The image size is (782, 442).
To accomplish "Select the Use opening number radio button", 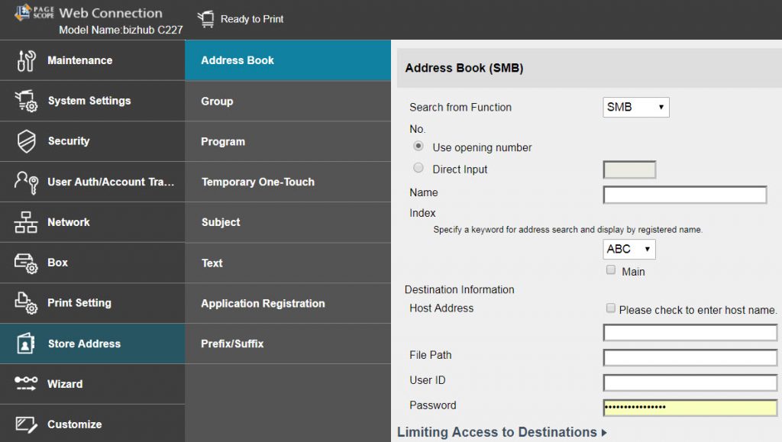I will click(x=418, y=147).
